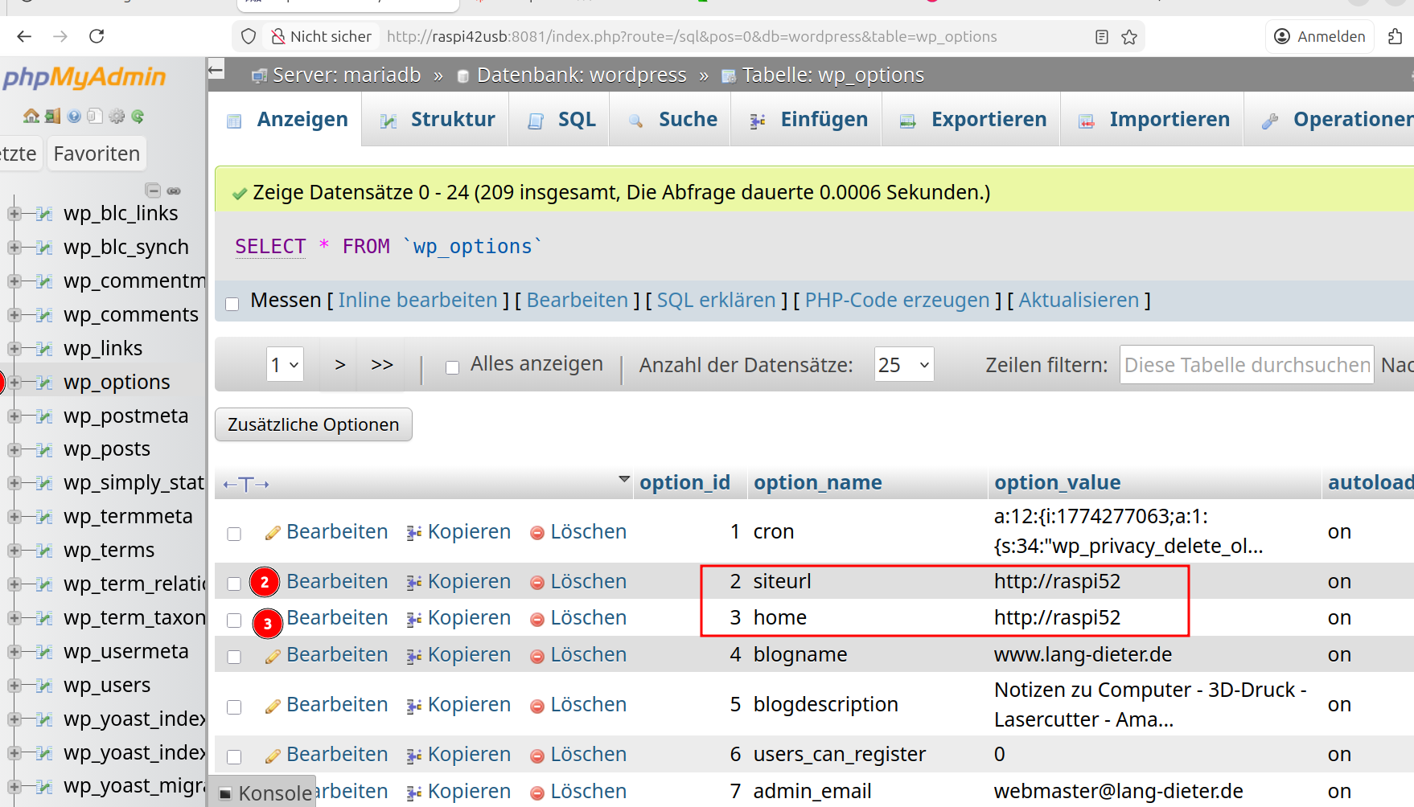Click the pencil edit icon for cron row
Screen dimensions: 1414x807
pos(273,533)
